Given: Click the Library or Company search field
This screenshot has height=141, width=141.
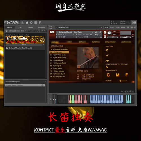Looking at the screenshot, I should pyautogui.click(x=32, y=31).
